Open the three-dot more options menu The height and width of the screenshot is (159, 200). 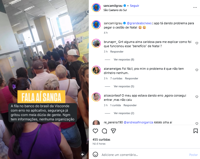(x=195, y=8)
